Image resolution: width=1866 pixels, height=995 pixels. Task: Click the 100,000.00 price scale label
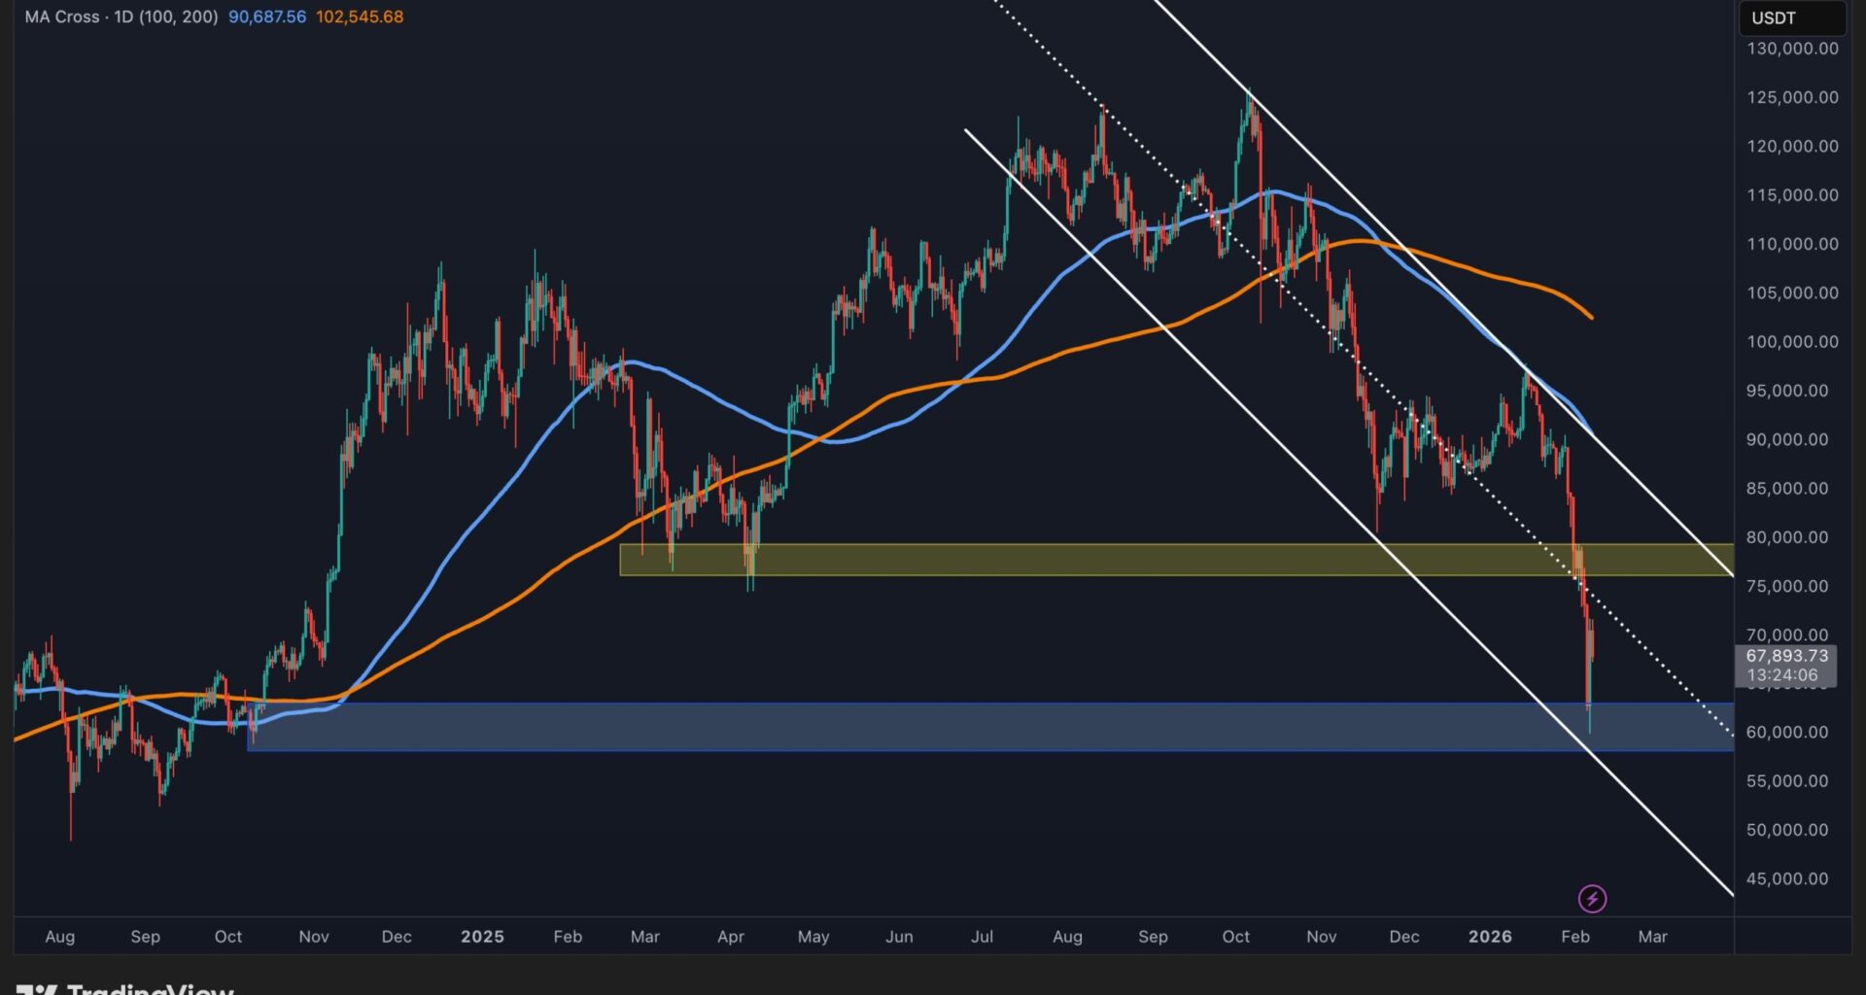click(1792, 342)
